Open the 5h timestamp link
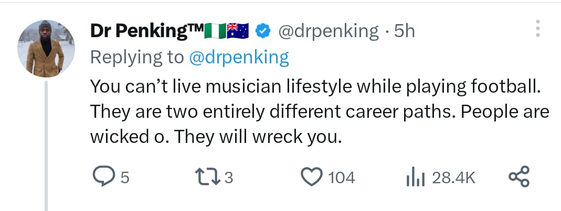Screen dimensions: 561x211 405,31
